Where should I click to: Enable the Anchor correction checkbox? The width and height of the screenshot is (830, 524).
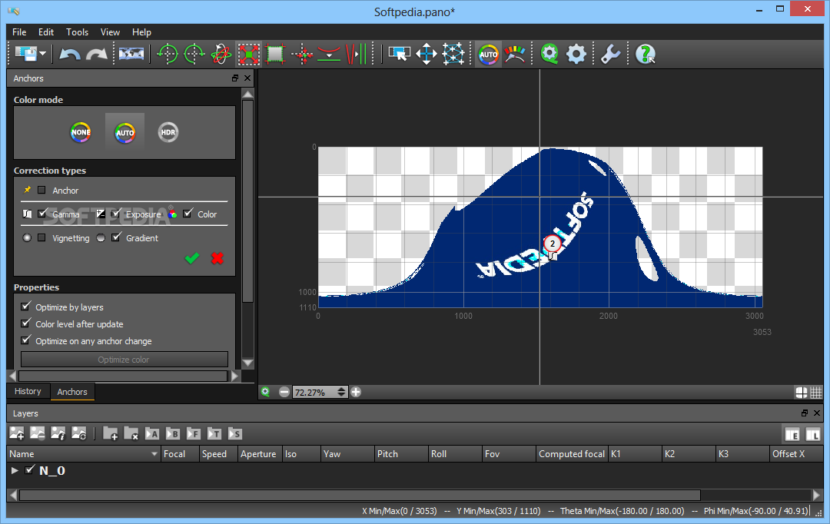coord(41,190)
